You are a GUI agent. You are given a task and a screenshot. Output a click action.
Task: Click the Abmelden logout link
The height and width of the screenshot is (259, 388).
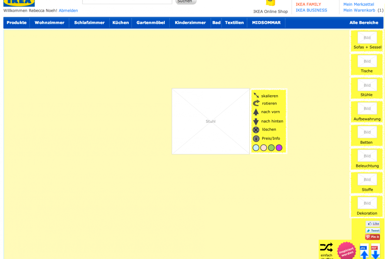[68, 10]
